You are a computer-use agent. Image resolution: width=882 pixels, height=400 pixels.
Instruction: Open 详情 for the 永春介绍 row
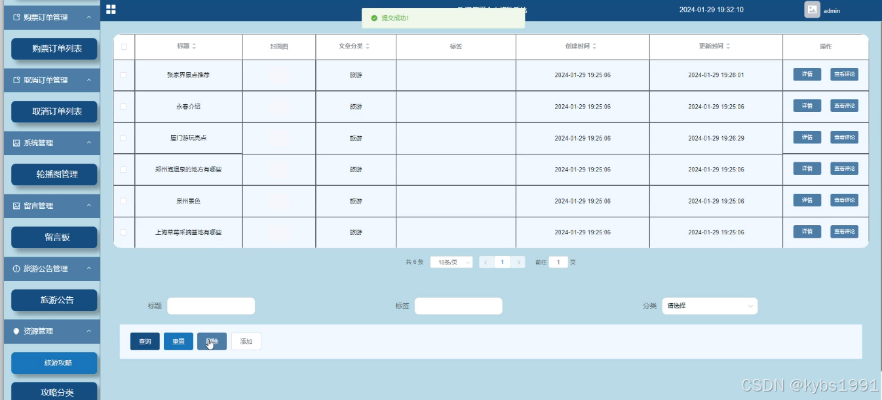807,106
